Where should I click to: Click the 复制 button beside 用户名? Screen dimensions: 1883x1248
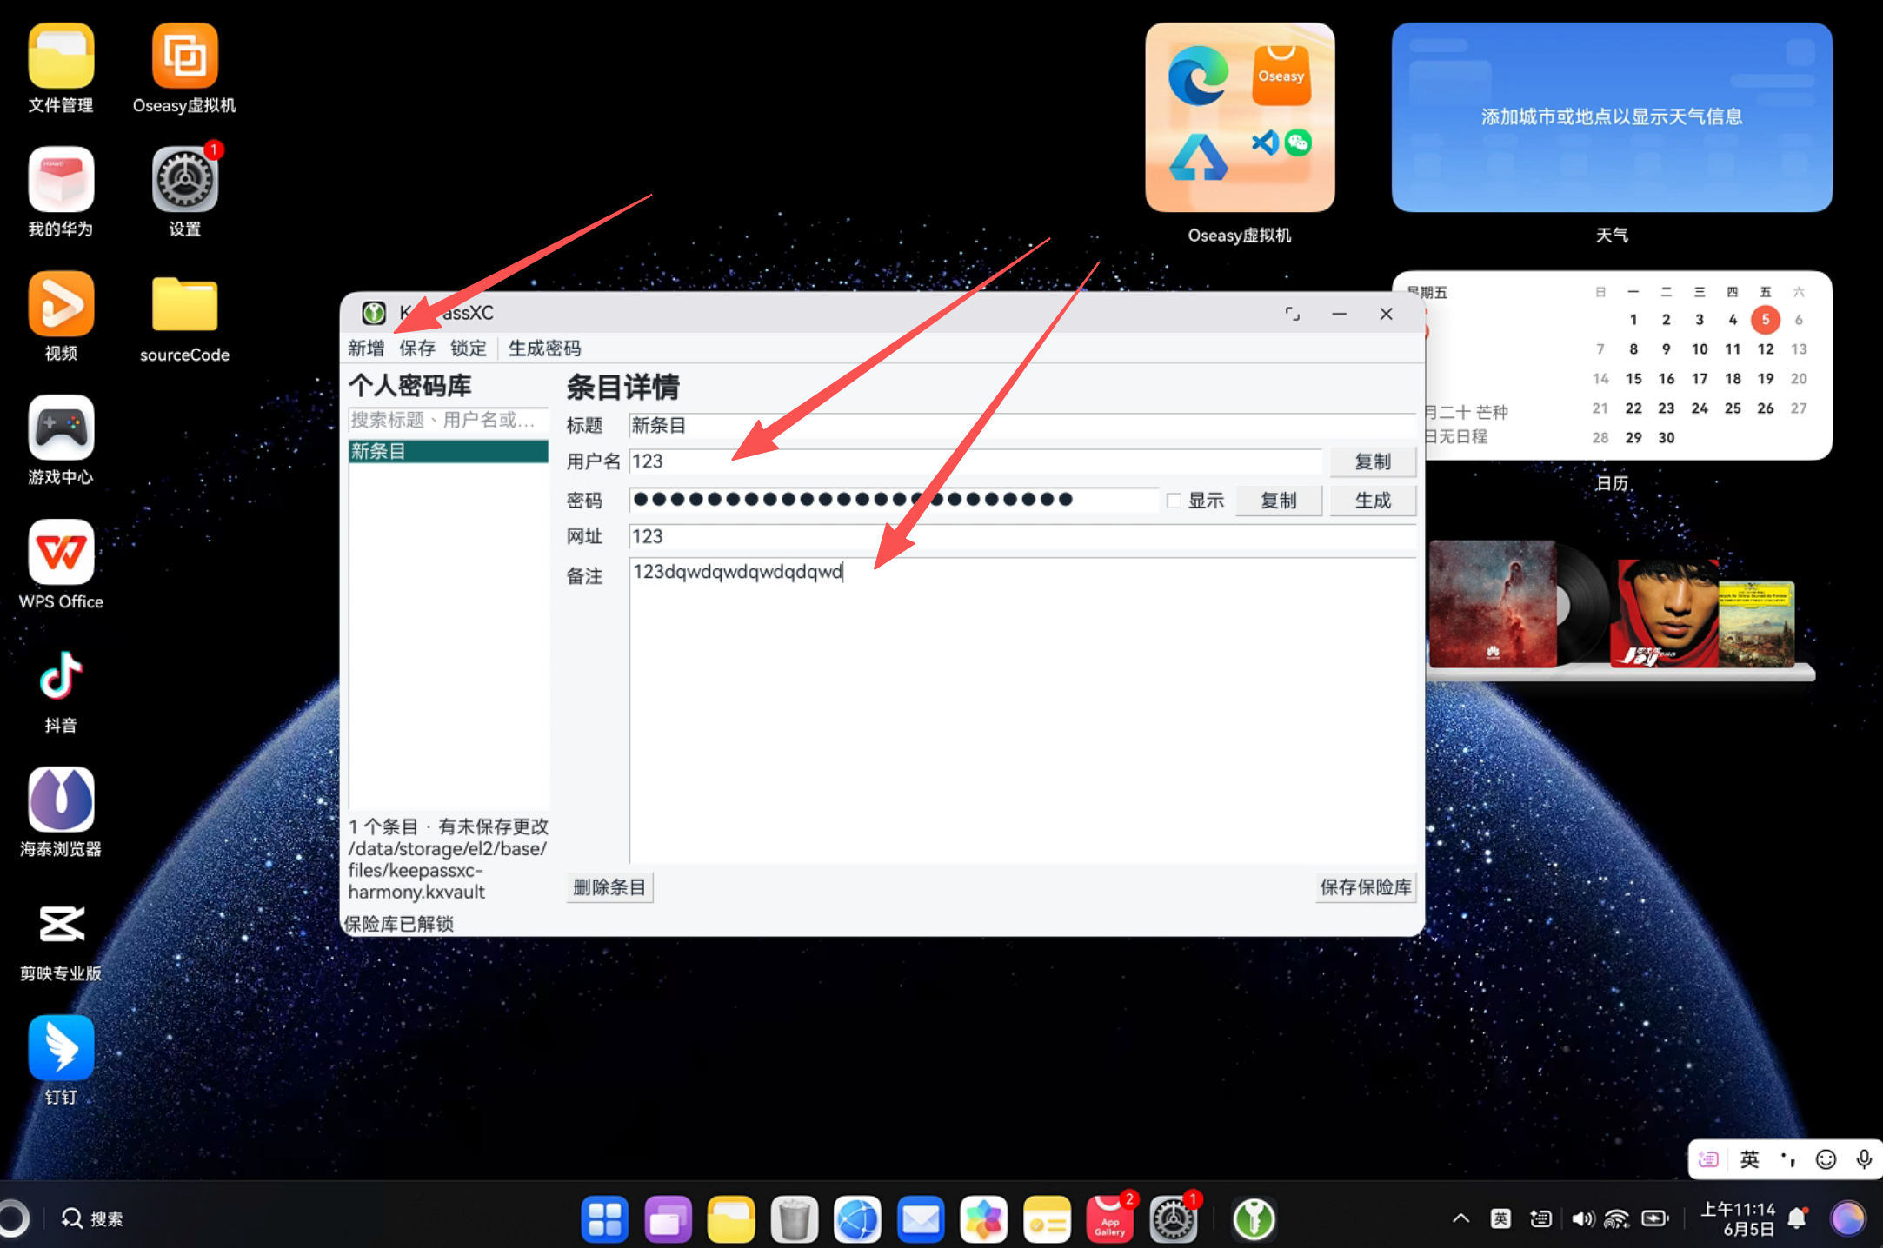pyautogui.click(x=1374, y=461)
